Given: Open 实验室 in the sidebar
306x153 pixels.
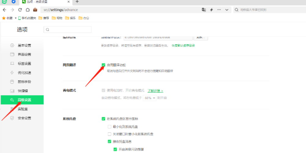Looking at the screenshot, I should pyautogui.click(x=22, y=109).
